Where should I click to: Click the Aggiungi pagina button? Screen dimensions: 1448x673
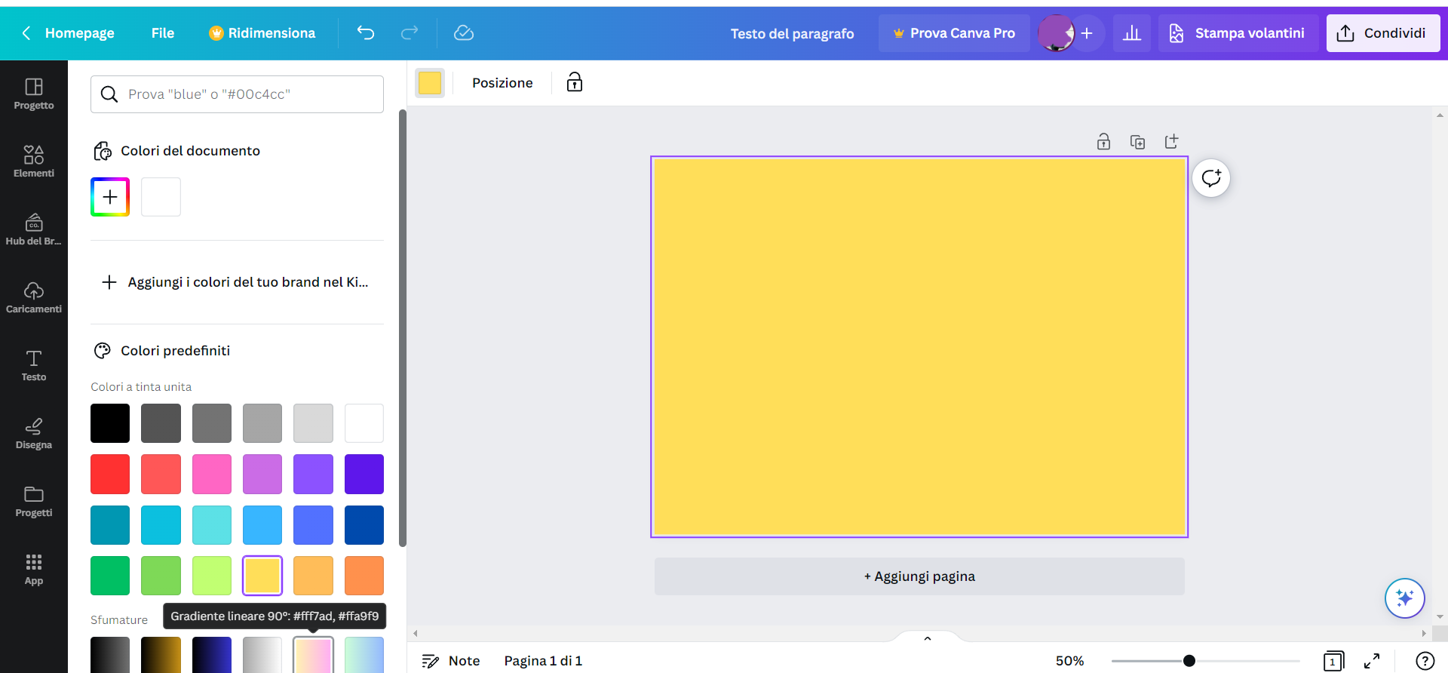[919, 576]
